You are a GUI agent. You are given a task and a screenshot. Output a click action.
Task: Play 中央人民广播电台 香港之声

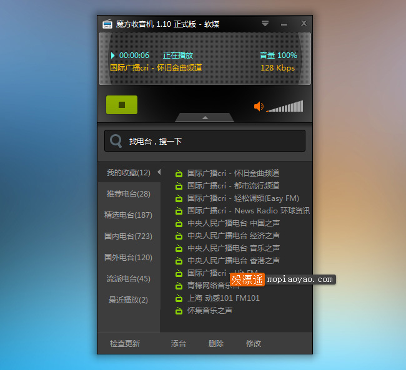point(234,261)
